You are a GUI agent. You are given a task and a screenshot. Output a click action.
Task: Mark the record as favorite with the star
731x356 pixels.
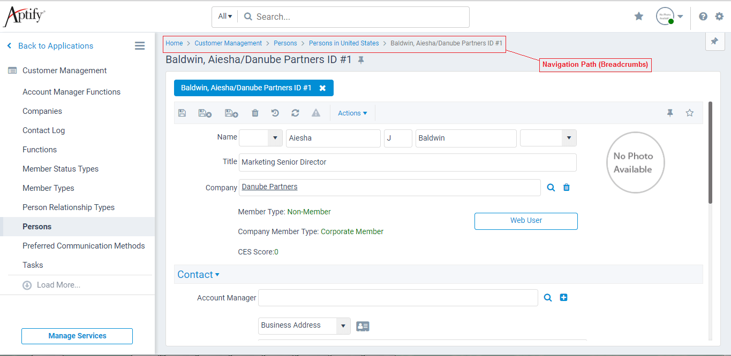pyautogui.click(x=690, y=113)
